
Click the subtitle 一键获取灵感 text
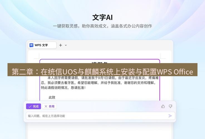(102, 26)
